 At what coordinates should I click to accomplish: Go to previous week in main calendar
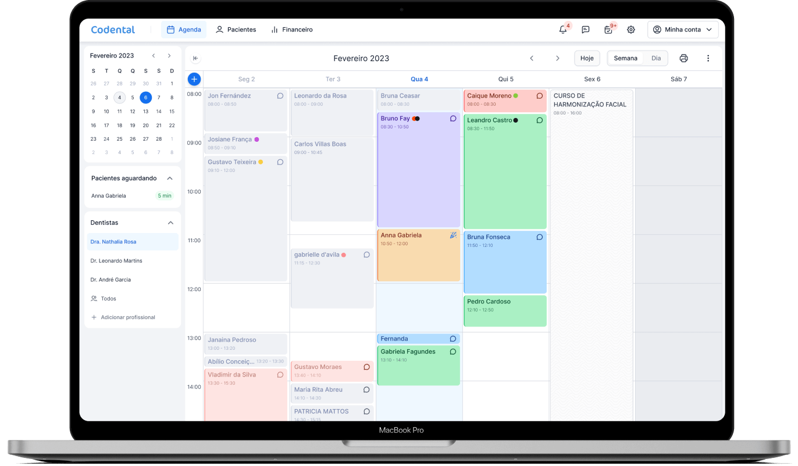point(532,58)
